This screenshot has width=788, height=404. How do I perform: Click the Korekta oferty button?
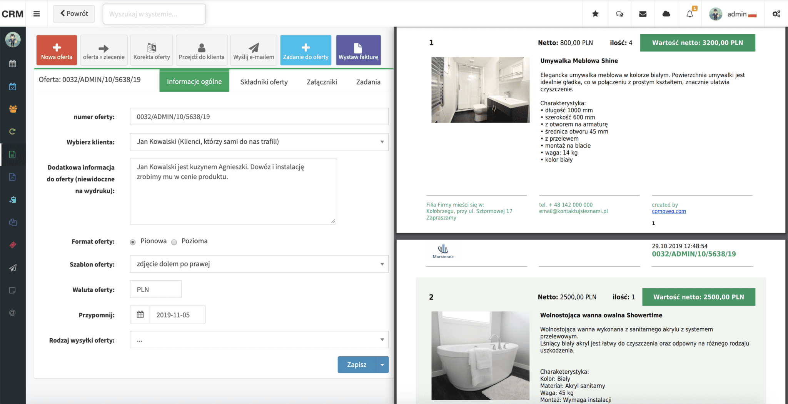[x=152, y=50]
